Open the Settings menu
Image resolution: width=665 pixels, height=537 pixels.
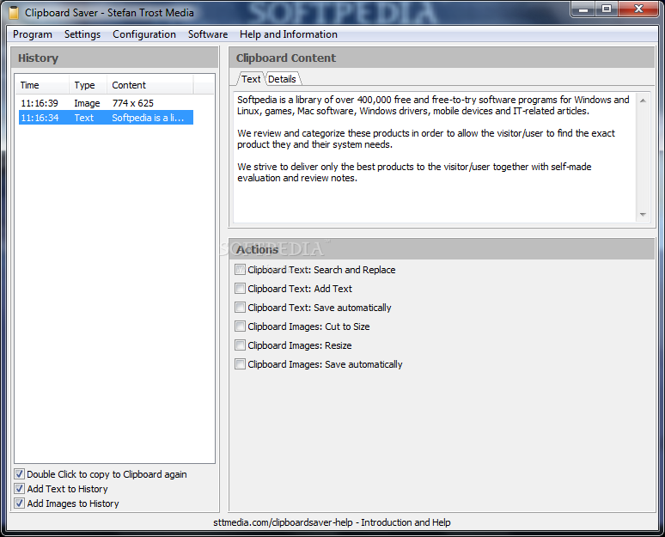[x=82, y=34]
